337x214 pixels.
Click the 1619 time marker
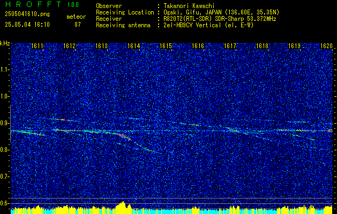click(x=295, y=46)
